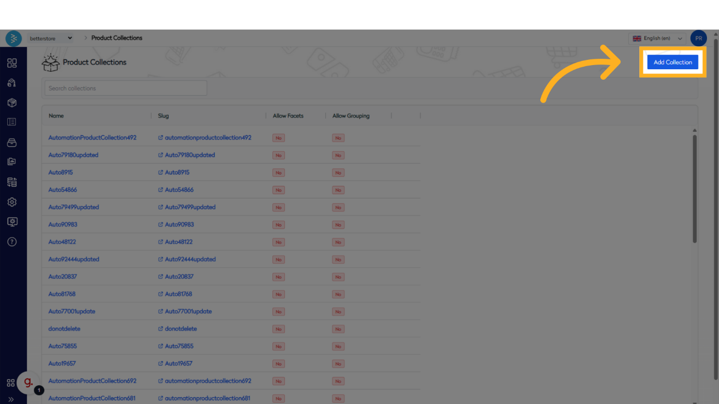Open the dashboard icon in the sidebar
The width and height of the screenshot is (719, 404).
pyautogui.click(x=12, y=63)
